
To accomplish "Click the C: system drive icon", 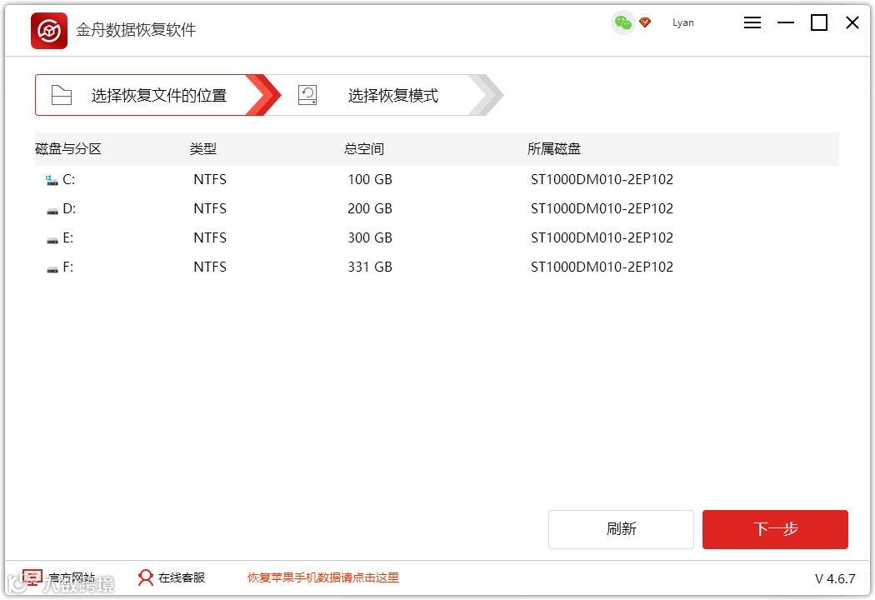I will (52, 180).
